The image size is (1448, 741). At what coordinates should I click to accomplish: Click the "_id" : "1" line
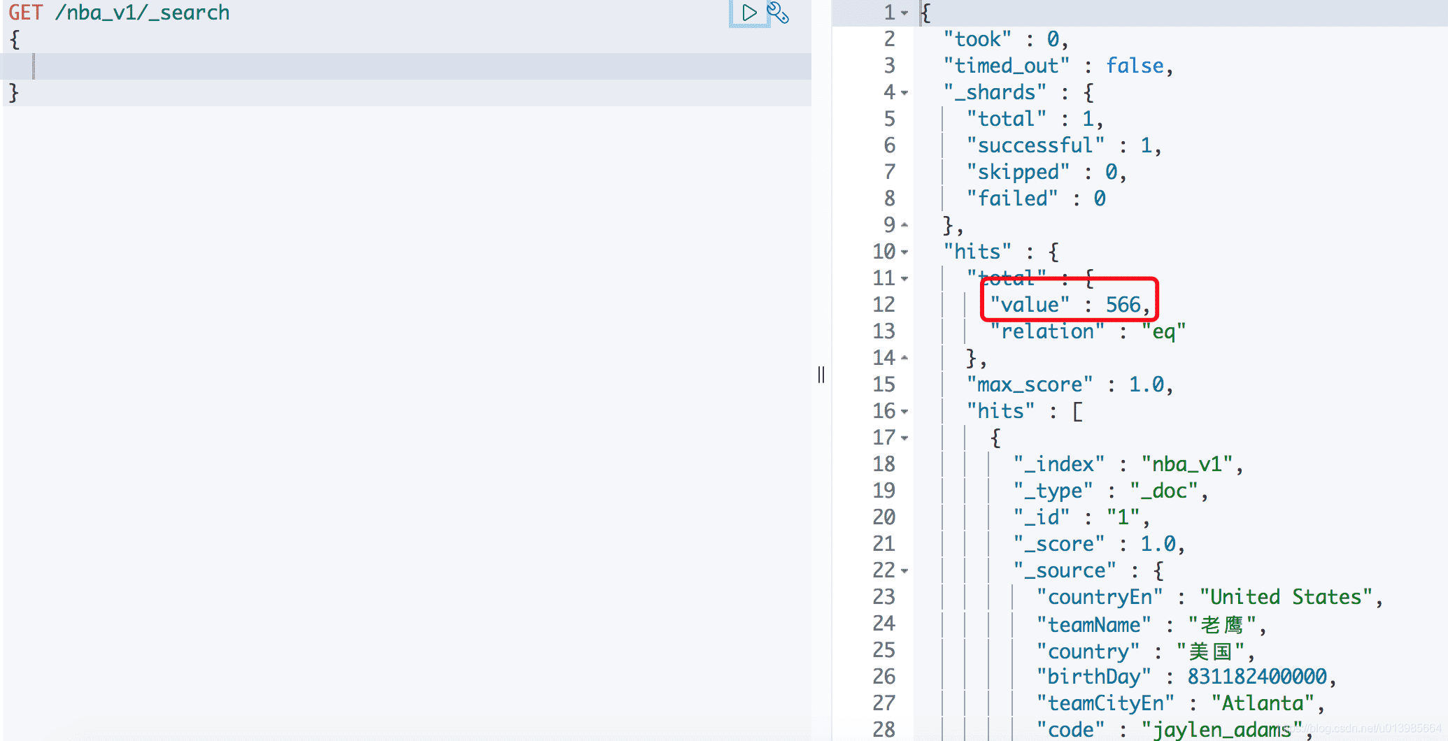pos(1081,517)
